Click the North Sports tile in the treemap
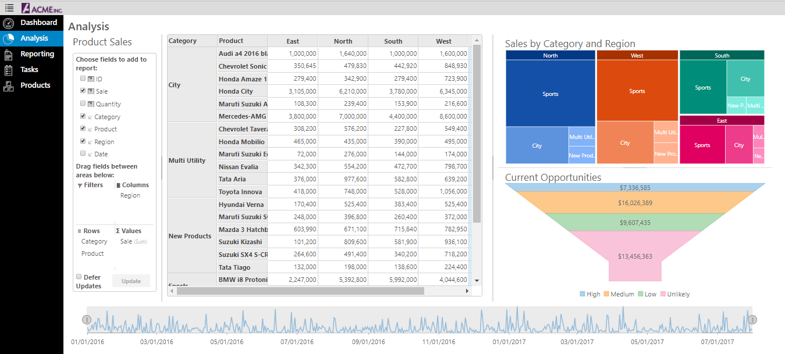The image size is (785, 354). tap(550, 94)
